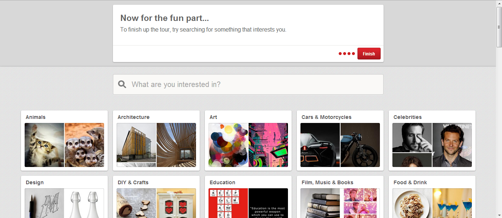Click the motorcycle photo thumbnail
The height and width of the screenshot is (218, 502).
(x=360, y=145)
